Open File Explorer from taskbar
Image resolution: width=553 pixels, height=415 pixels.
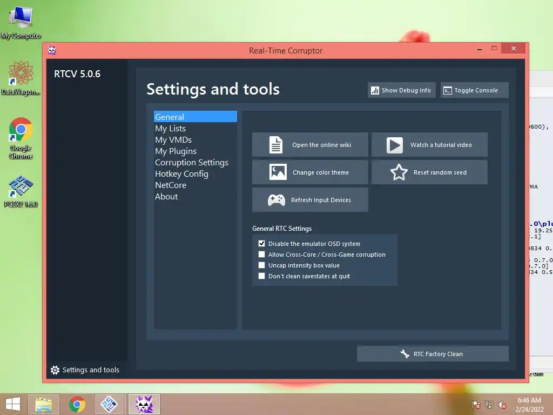pyautogui.click(x=44, y=404)
